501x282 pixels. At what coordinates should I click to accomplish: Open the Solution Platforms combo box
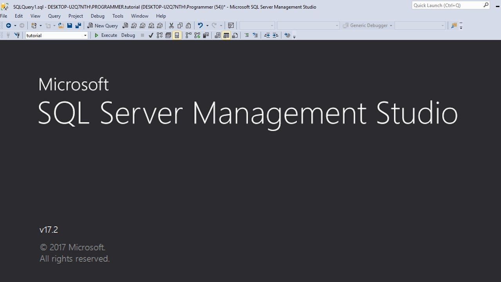308,25
